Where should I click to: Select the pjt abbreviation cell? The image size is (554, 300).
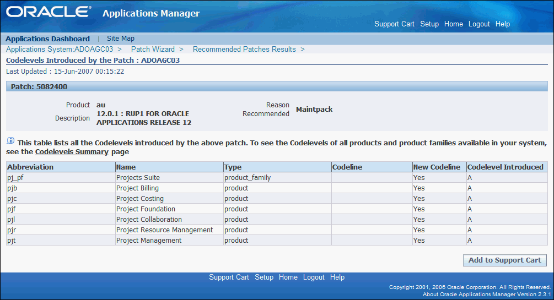click(61, 241)
